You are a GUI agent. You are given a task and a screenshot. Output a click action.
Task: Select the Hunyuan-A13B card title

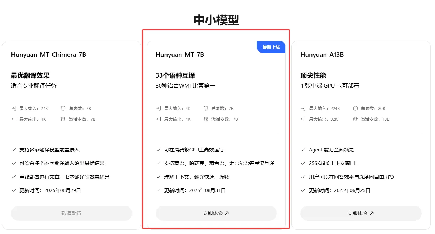click(x=322, y=54)
